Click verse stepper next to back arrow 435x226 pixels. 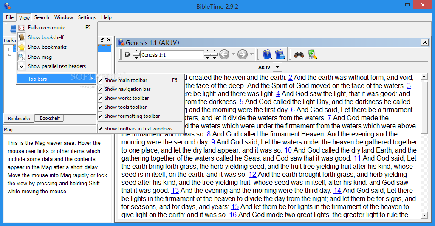214,54
